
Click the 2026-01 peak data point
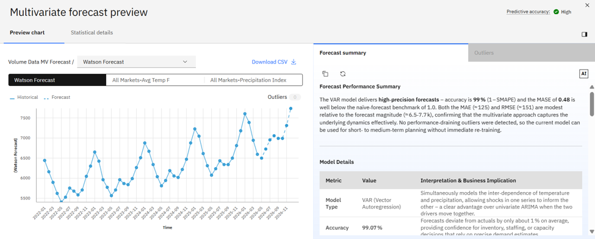(x=245, y=114)
